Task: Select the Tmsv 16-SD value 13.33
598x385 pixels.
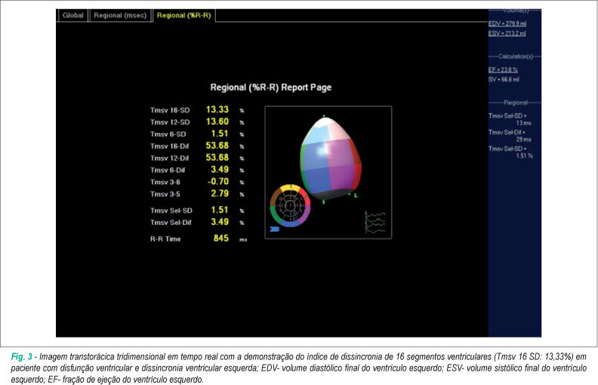Action: point(217,109)
